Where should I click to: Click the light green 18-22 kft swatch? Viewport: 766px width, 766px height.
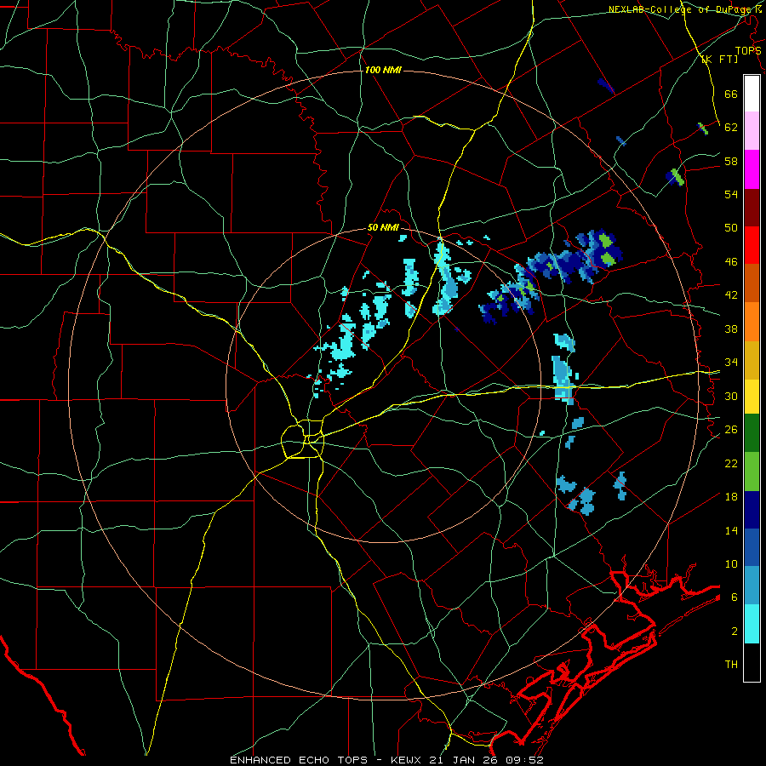tap(752, 471)
